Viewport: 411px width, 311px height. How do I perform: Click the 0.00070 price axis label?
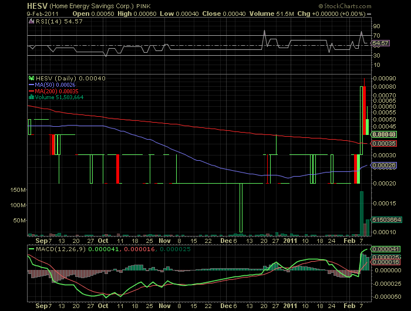pos(384,95)
